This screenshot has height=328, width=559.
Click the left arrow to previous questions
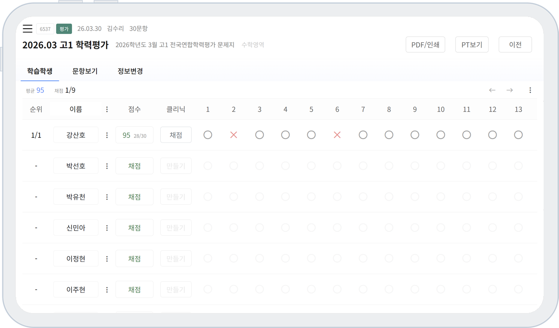[x=492, y=90]
